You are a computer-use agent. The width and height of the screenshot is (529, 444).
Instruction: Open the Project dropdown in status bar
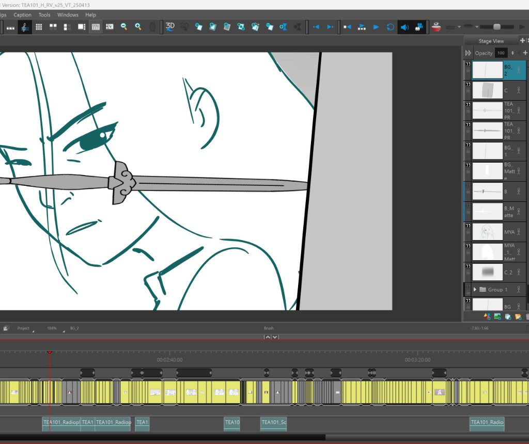point(24,328)
